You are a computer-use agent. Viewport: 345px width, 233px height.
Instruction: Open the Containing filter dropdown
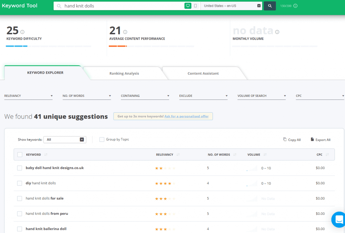[x=145, y=96]
